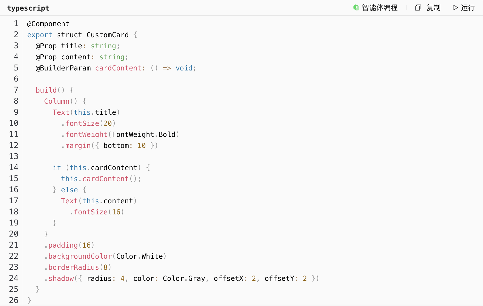Click the else keyword
This screenshot has height=306, width=483.
coord(69,190)
